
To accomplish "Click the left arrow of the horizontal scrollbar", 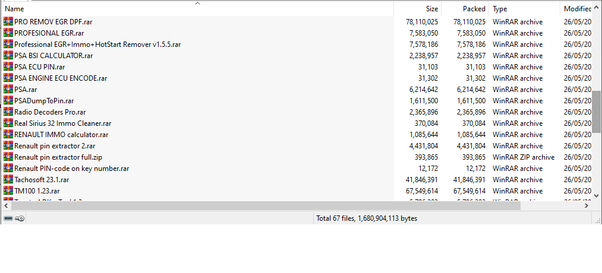I will click(x=5, y=206).
